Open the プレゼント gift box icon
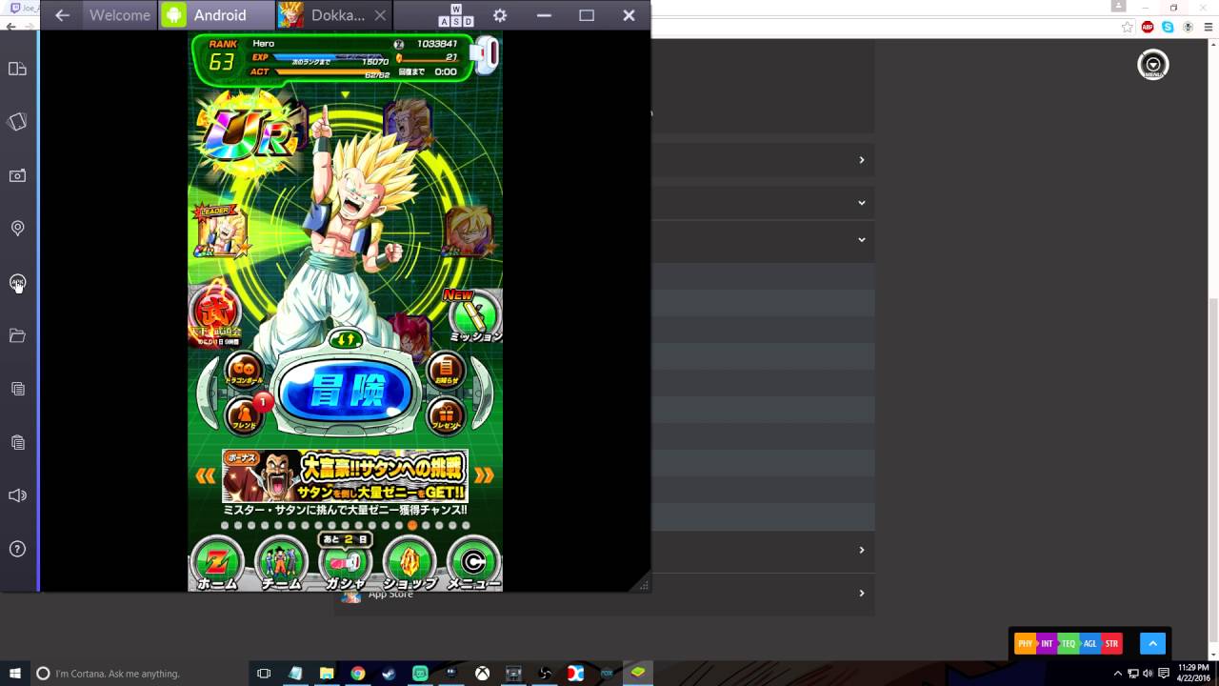 446,415
